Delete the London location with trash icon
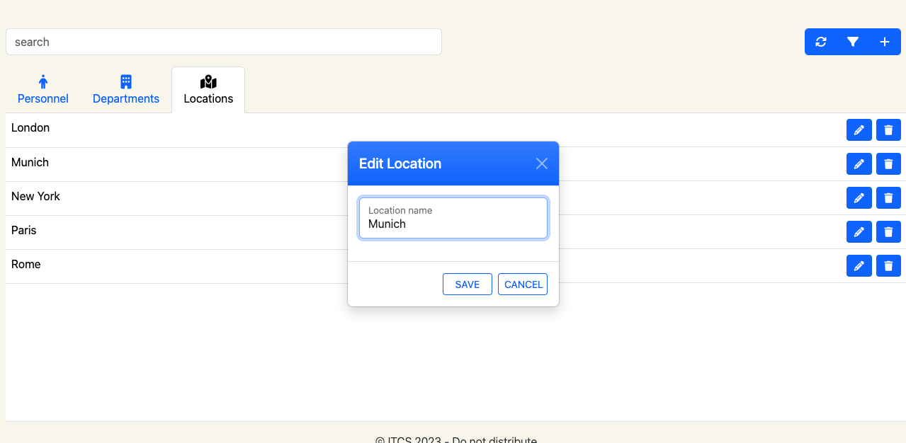 point(888,130)
